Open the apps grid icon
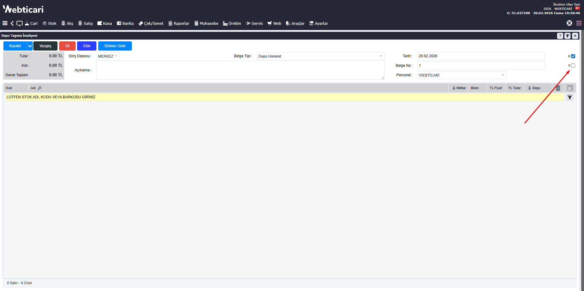This screenshot has width=584, height=291. [579, 23]
